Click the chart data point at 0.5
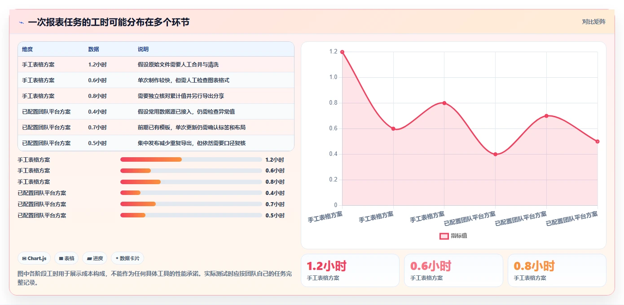The width and height of the screenshot is (624, 305). point(598,141)
